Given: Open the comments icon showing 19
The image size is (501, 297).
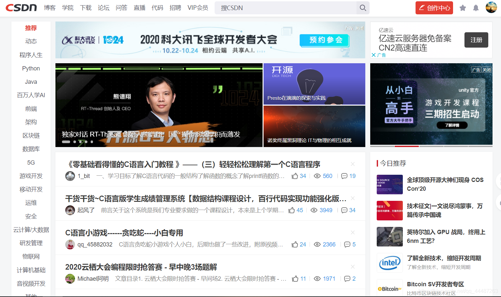Looking at the screenshot, I should [344, 176].
